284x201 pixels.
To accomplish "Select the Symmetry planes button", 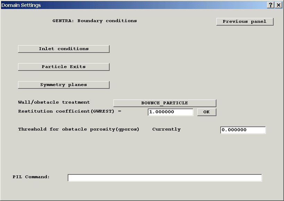I will point(63,85).
